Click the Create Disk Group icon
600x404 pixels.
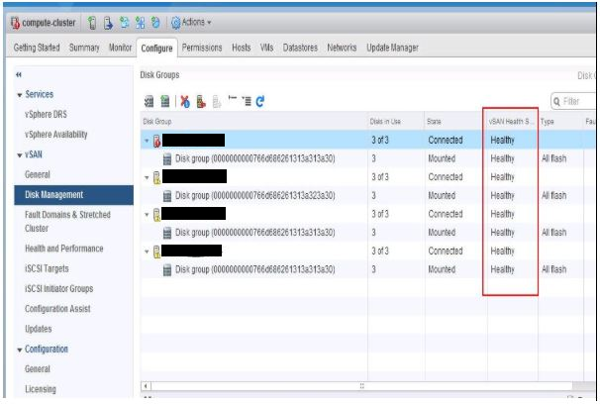(165, 101)
